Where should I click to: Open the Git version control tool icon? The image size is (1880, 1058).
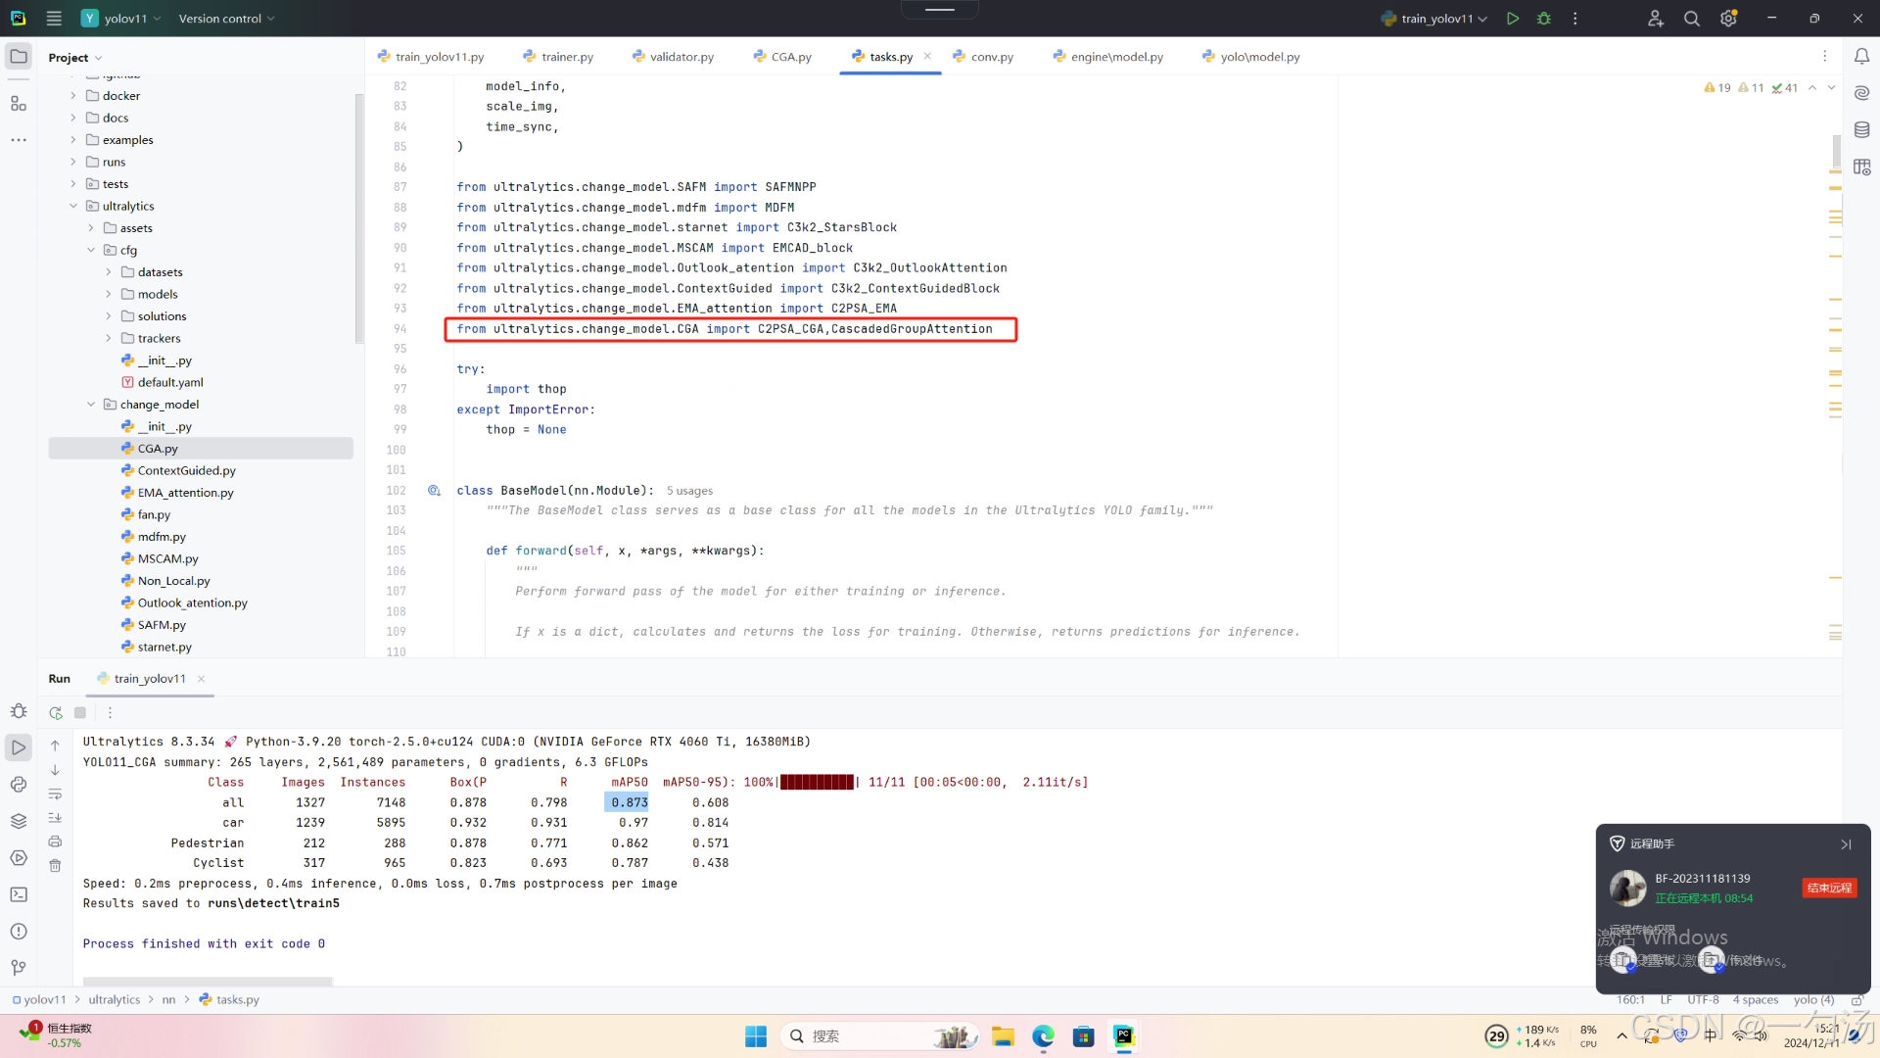19,968
